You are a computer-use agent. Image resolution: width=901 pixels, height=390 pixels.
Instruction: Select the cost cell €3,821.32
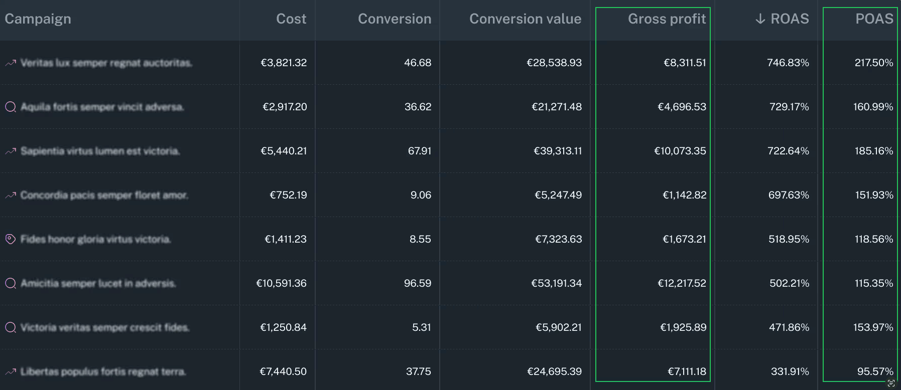tap(284, 63)
